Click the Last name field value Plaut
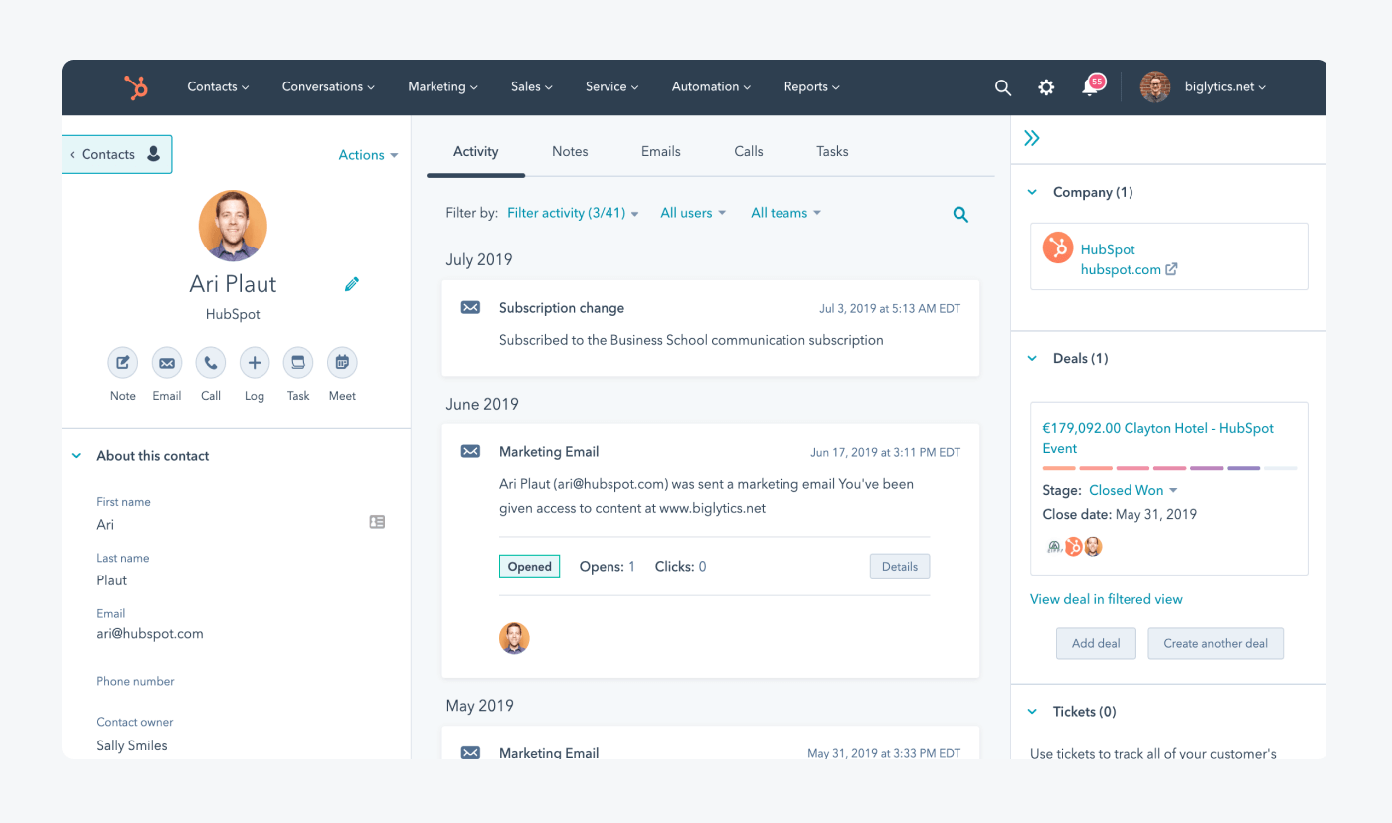1392x823 pixels. pos(112,580)
